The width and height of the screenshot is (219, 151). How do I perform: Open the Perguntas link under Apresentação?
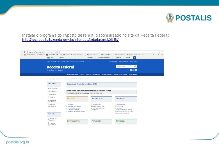[95, 110]
